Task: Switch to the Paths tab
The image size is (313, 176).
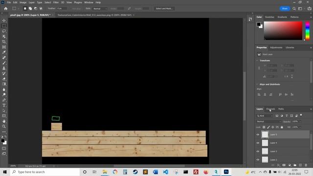Action: [x=281, y=109]
